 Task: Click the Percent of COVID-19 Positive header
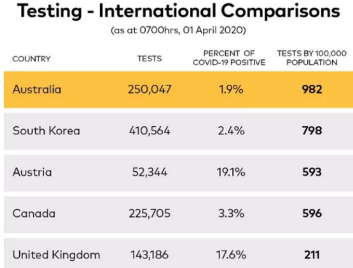click(x=229, y=58)
